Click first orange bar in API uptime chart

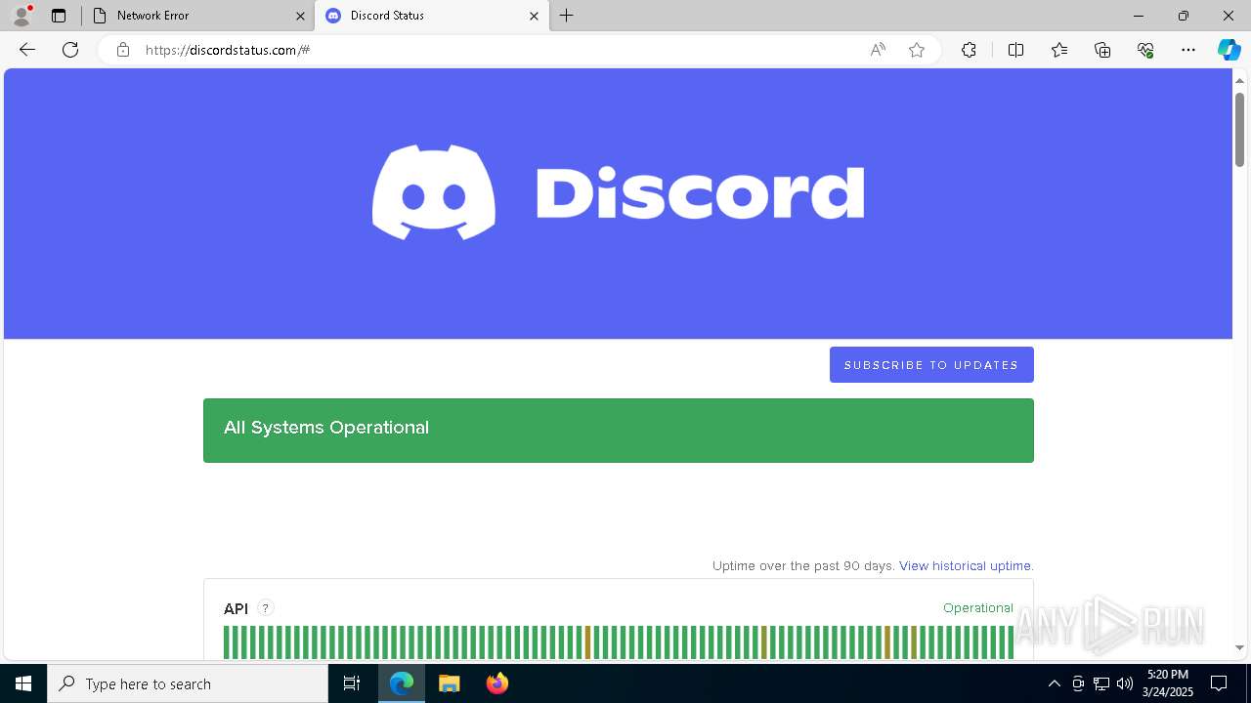588,642
